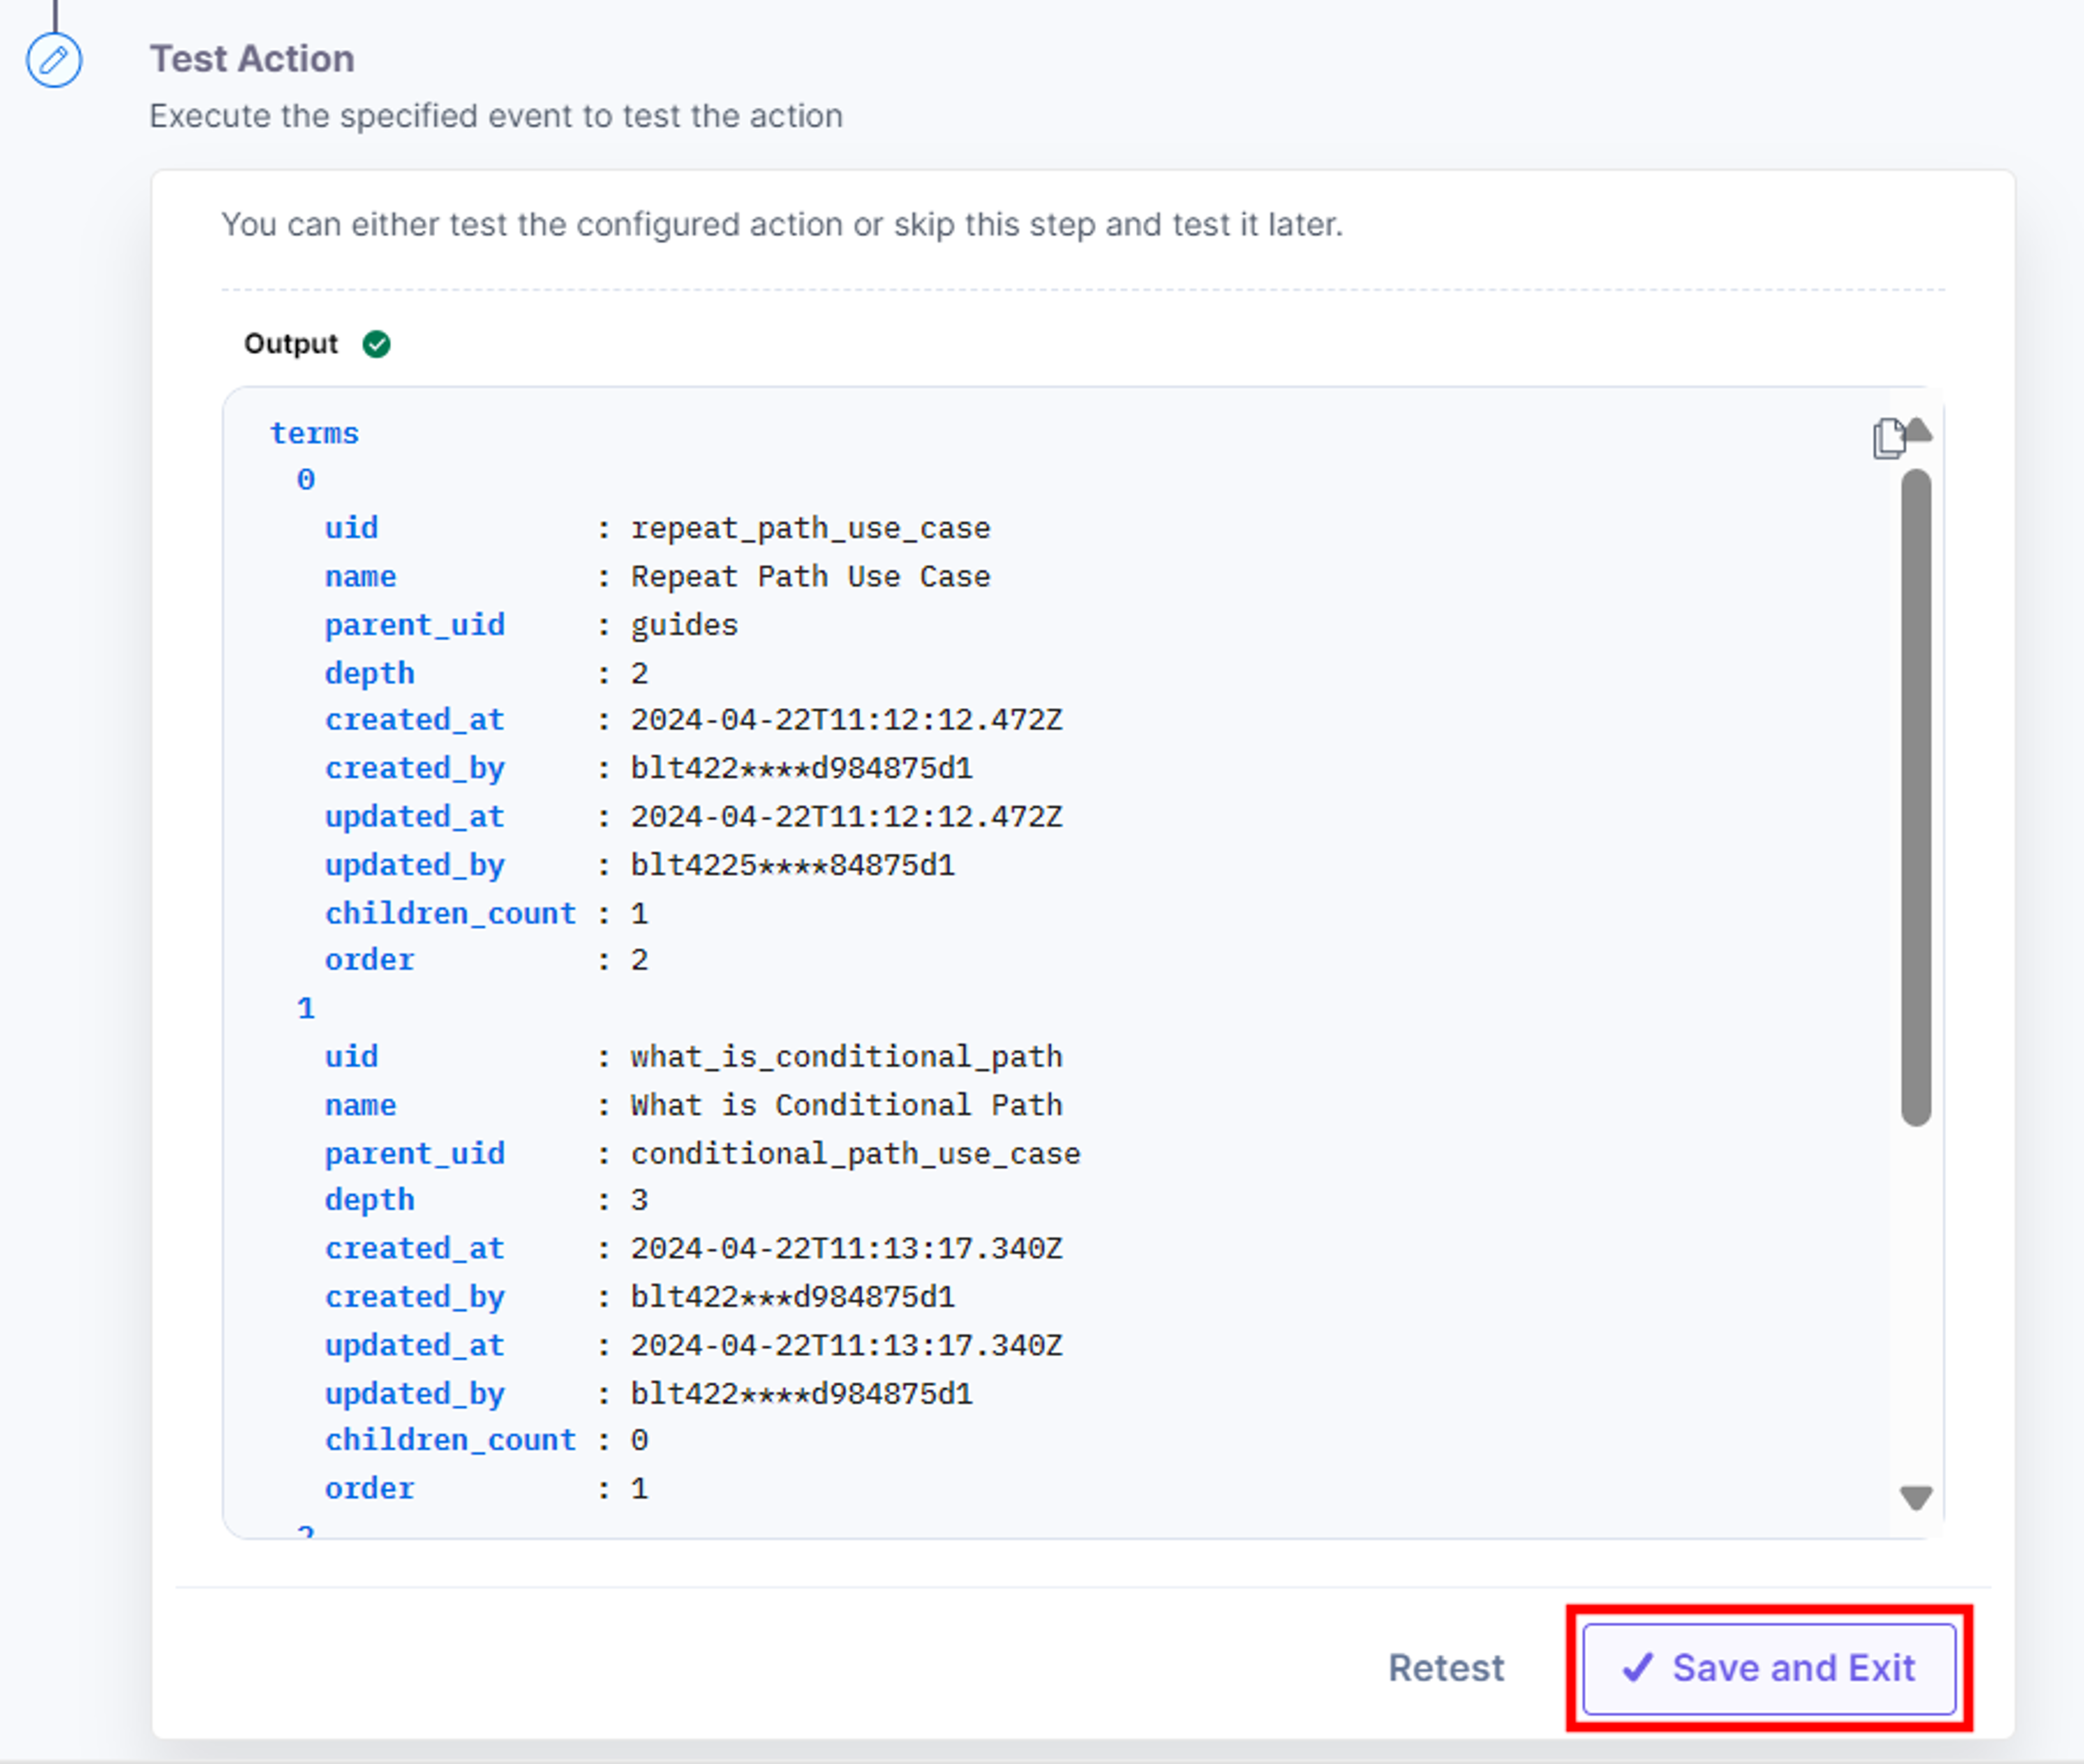Click the Repeat Path Use Case name value

click(810, 577)
